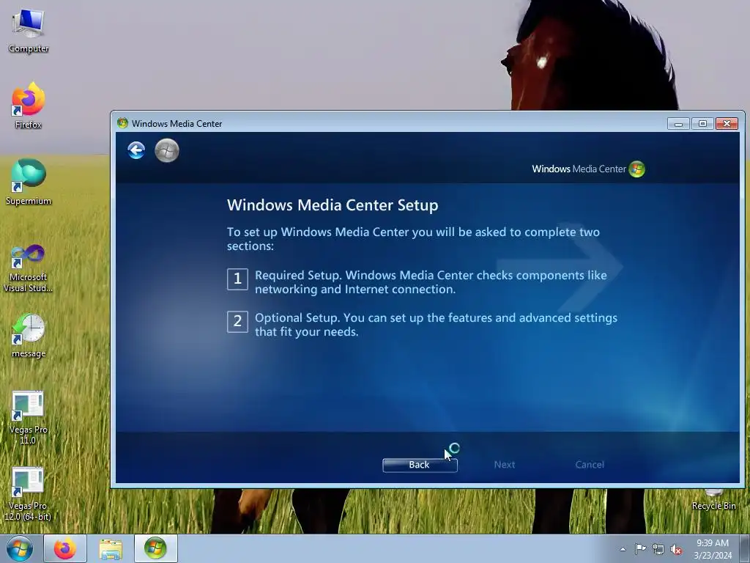Open the Windows Start menu
750x563 pixels.
(x=20, y=548)
